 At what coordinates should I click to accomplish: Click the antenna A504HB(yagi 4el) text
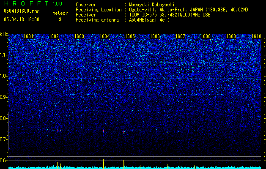[149, 20]
